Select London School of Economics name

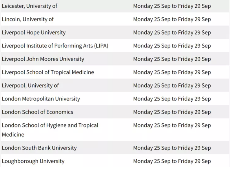[x=37, y=112]
